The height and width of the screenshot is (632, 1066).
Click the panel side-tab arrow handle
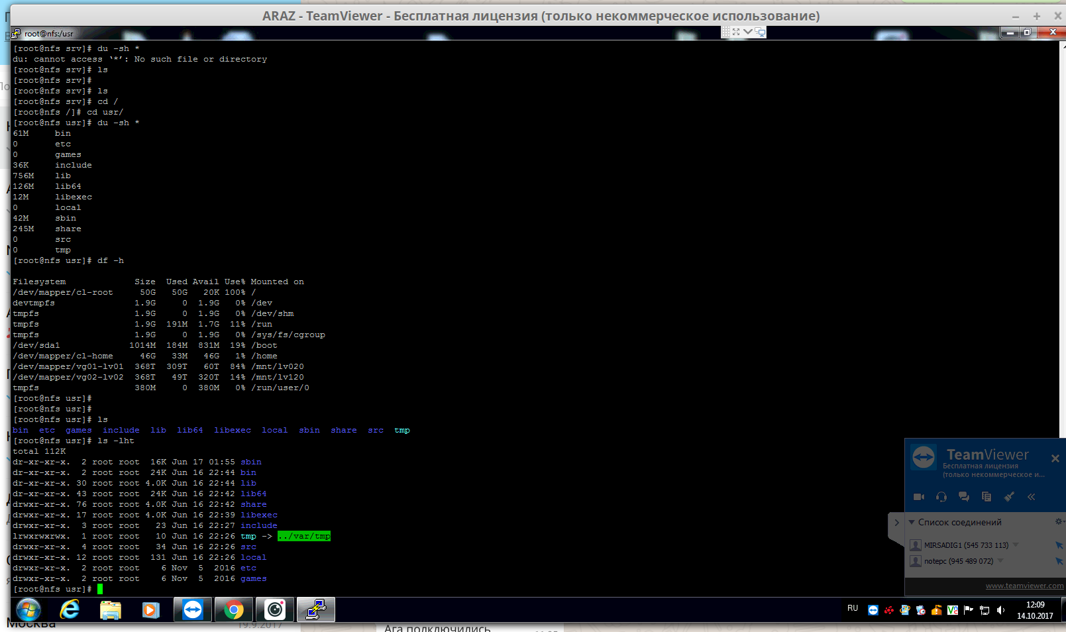[x=896, y=522]
